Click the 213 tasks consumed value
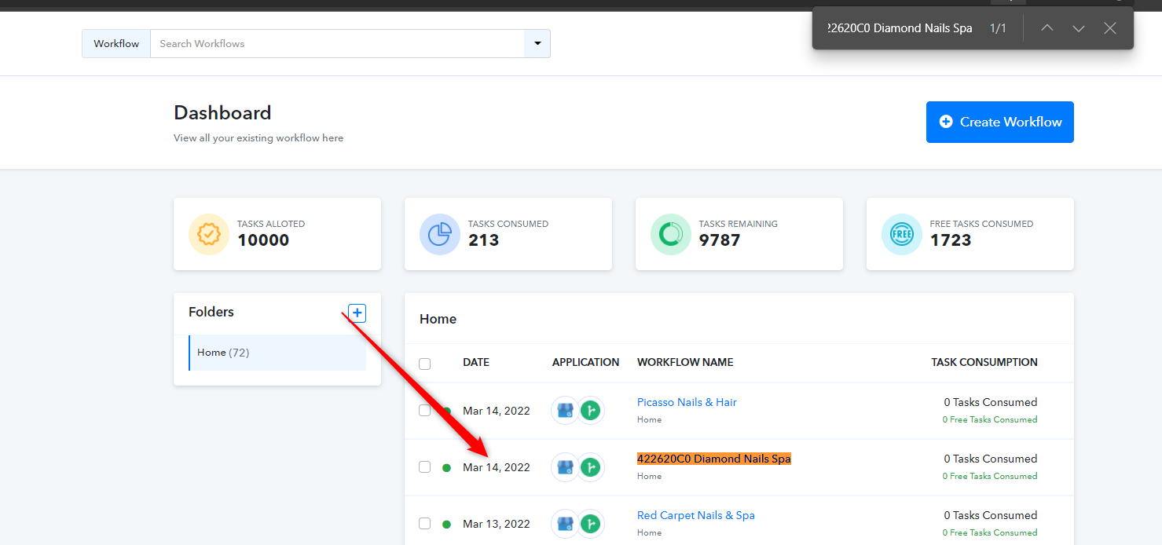The image size is (1162, 545). [484, 240]
